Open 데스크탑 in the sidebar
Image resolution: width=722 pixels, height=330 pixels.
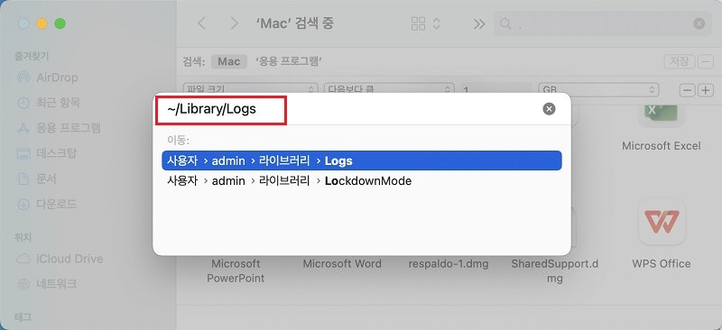(x=47, y=152)
